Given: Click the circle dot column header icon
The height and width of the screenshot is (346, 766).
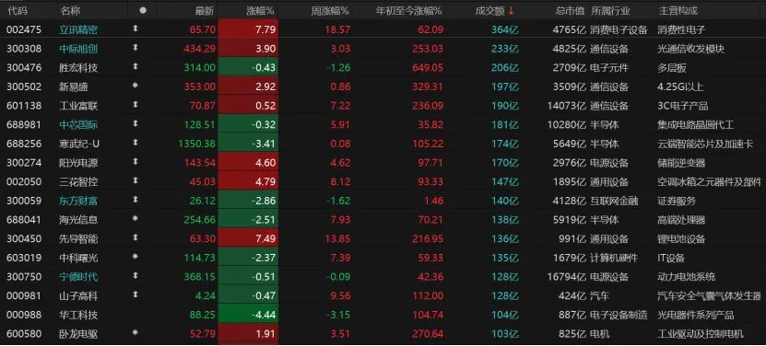Looking at the screenshot, I should 143,10.
